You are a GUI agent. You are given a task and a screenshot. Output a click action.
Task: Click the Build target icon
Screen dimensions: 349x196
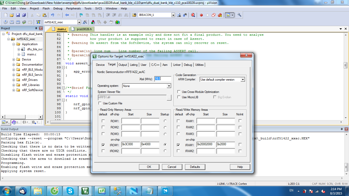click(x=12, y=22)
